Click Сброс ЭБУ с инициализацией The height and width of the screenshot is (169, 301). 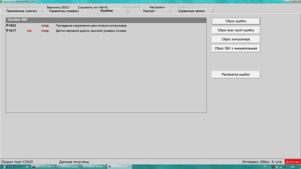(x=236, y=49)
